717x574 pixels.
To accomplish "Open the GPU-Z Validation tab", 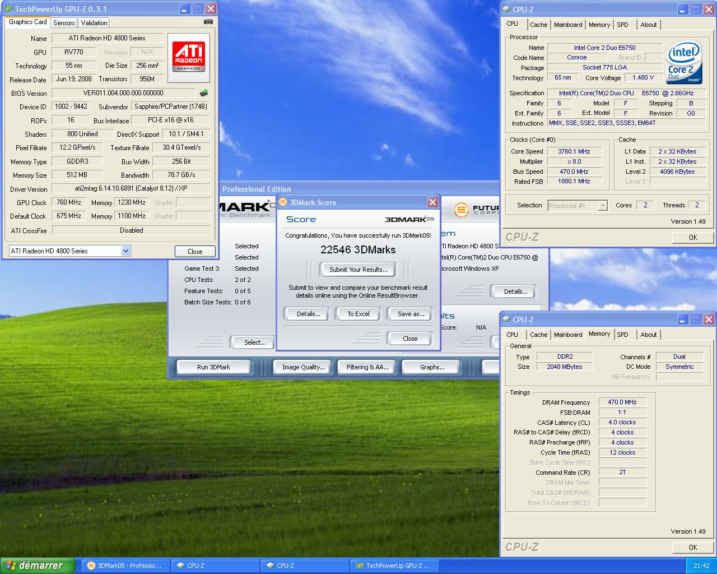I will point(94,23).
